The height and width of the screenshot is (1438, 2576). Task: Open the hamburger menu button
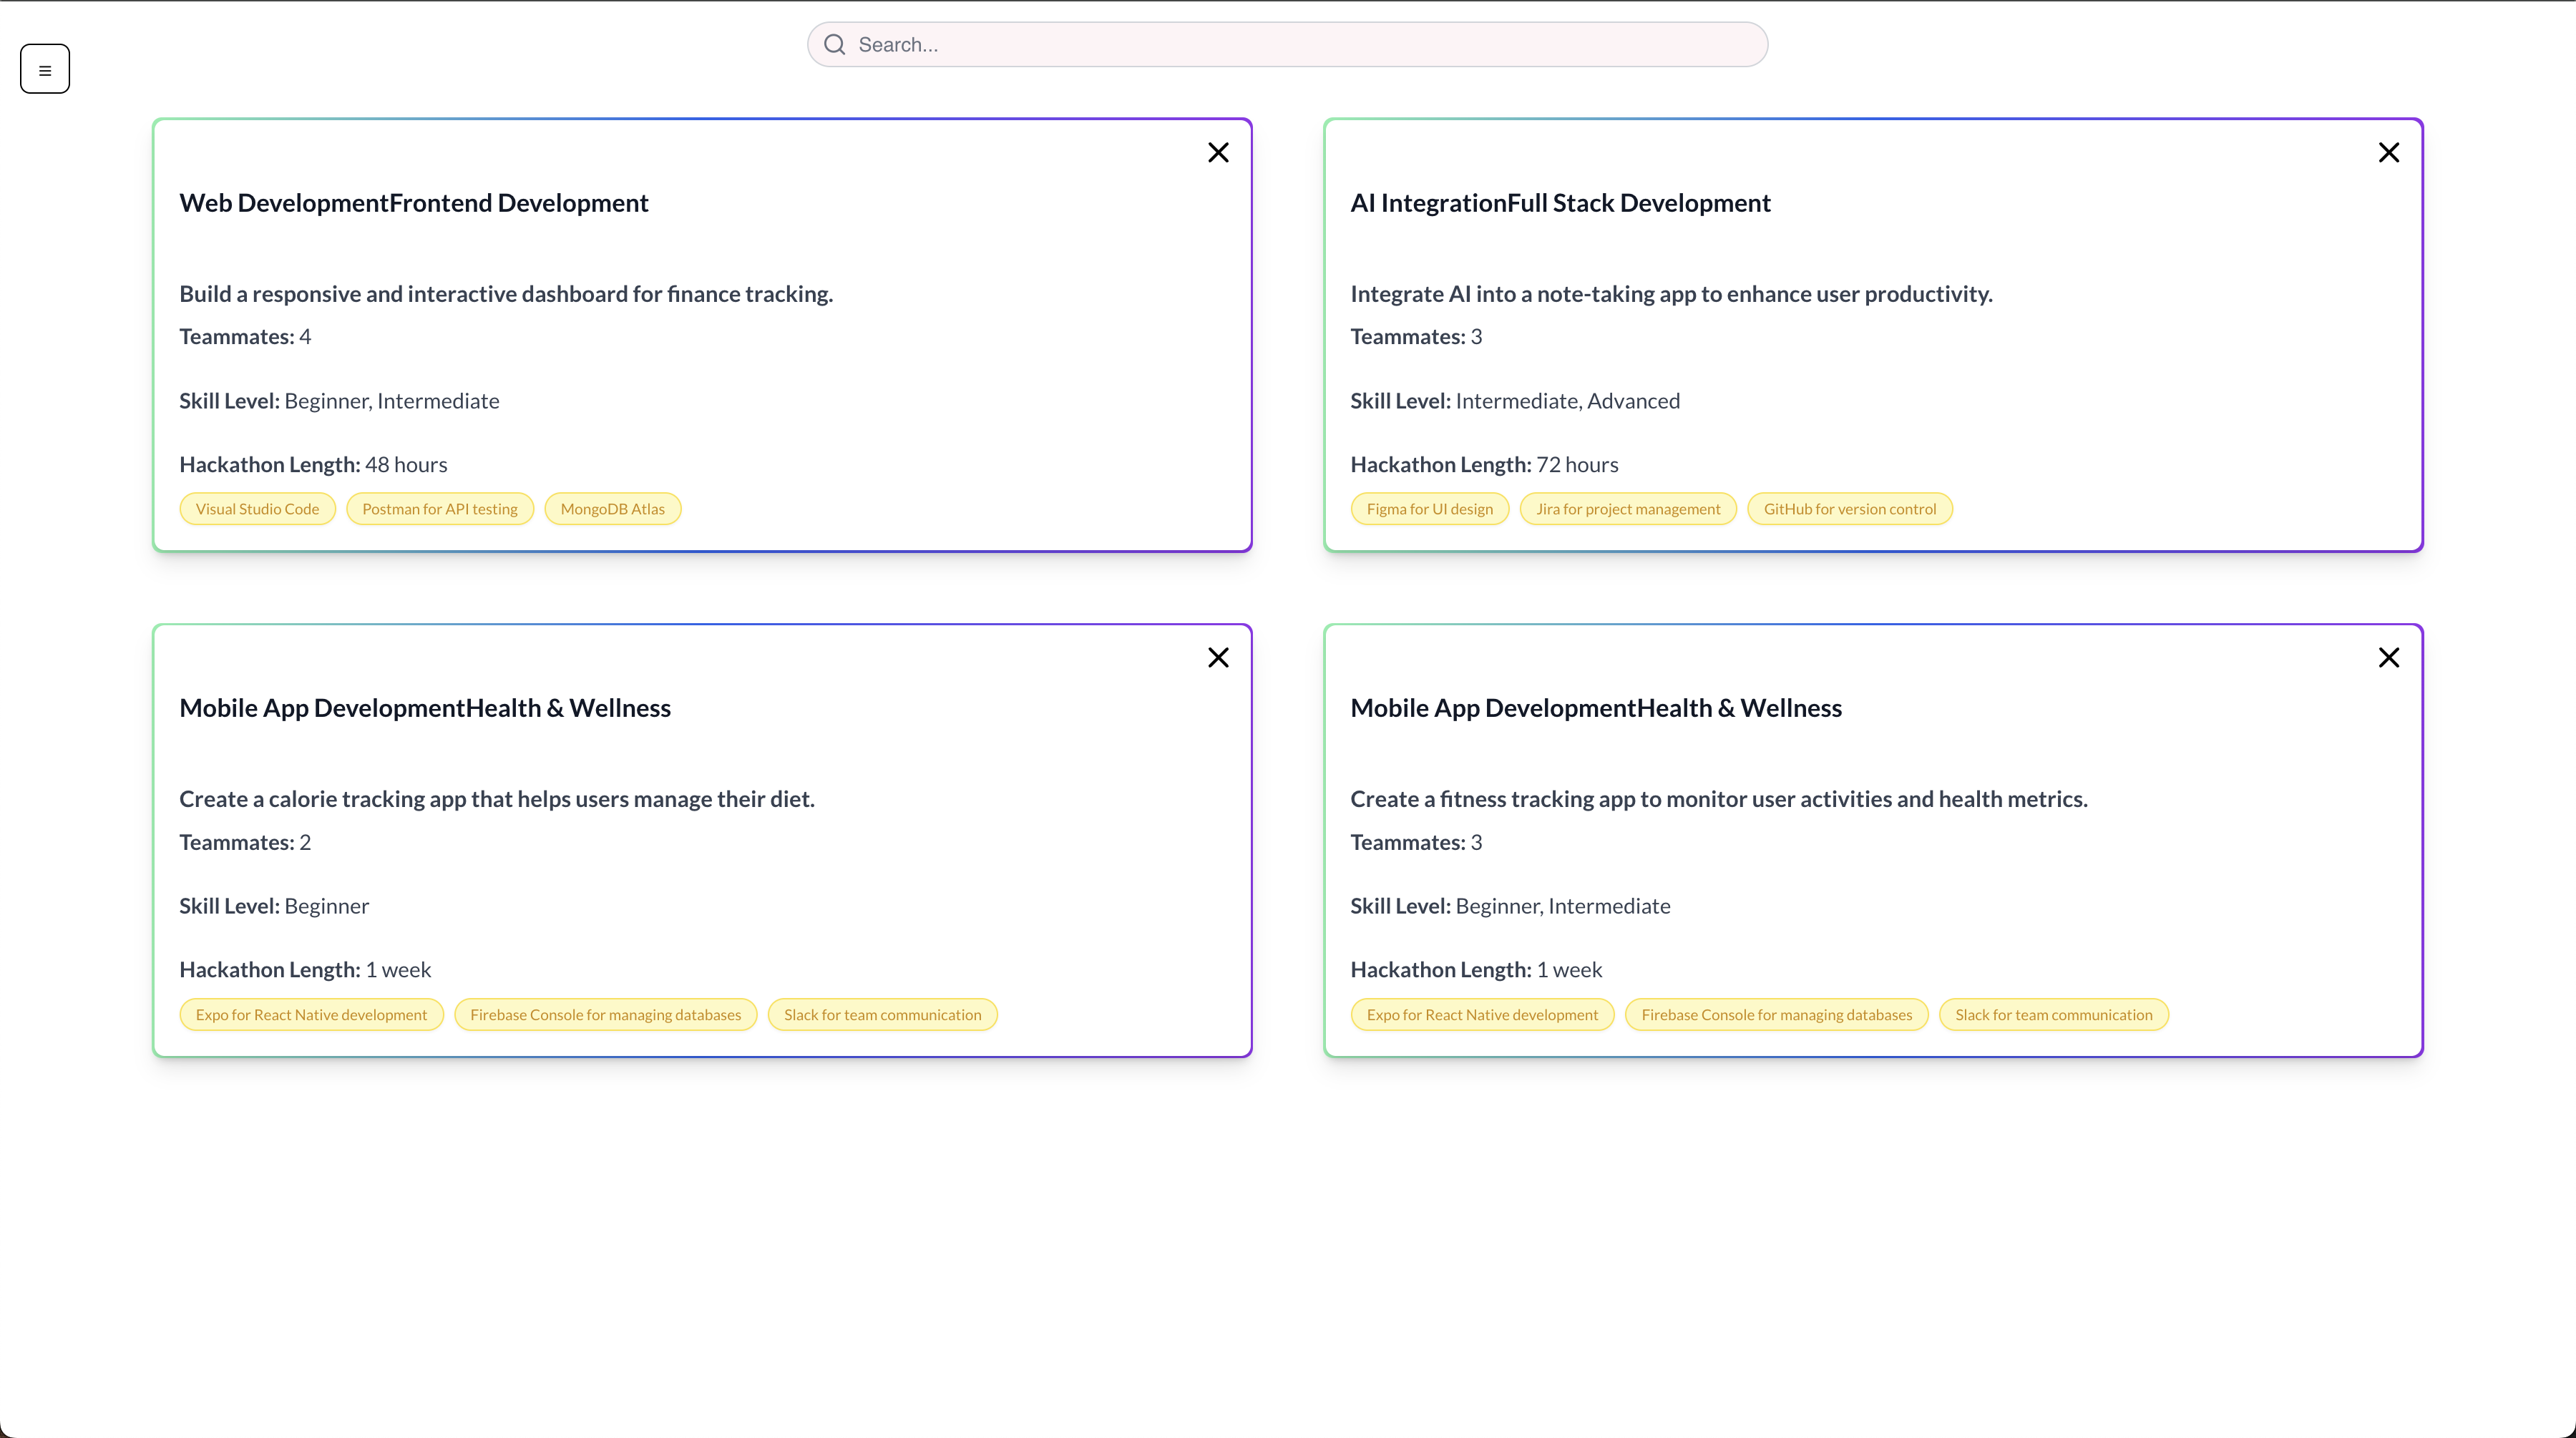[45, 69]
